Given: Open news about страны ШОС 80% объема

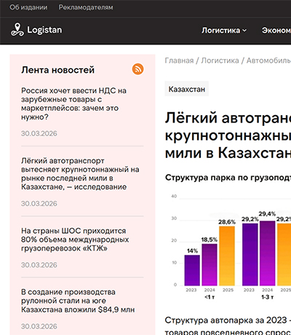Looking at the screenshot, I should tap(75, 240).
